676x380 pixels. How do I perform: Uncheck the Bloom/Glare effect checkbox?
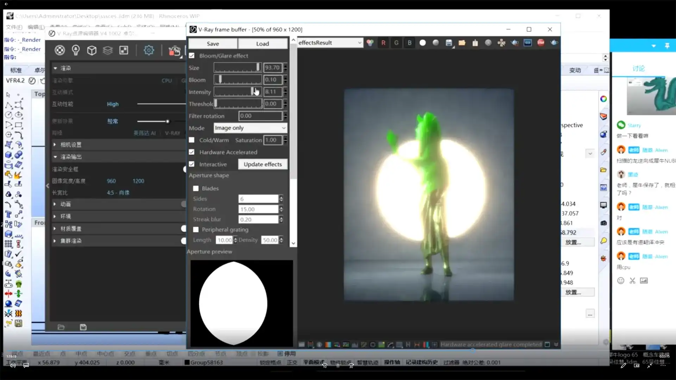click(192, 56)
